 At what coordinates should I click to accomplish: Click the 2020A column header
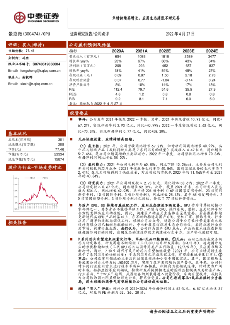(x=118, y=51)
